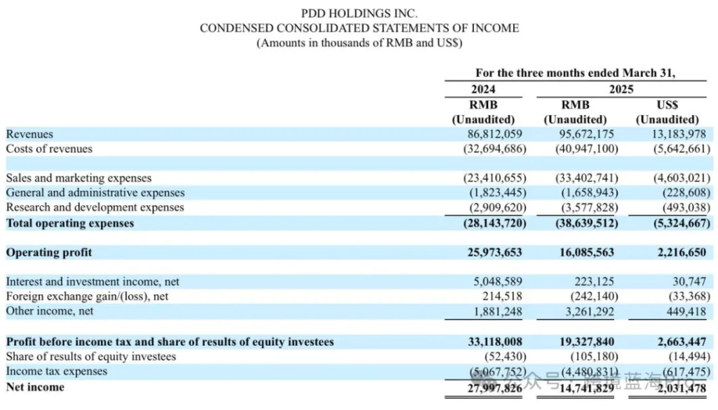Select the Total operating expenses row label
Screen dimensions: 718x410
(70, 223)
